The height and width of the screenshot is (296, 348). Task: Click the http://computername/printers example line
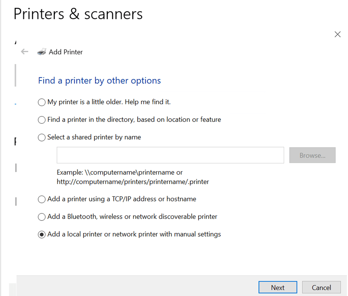click(133, 182)
